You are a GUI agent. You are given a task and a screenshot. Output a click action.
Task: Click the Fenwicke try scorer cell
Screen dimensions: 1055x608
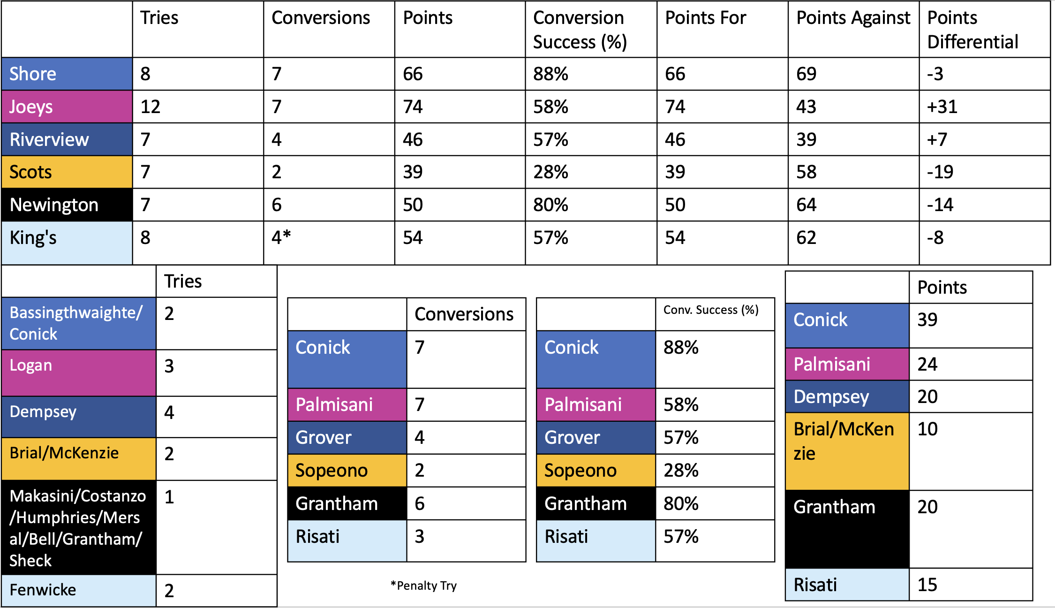click(78, 590)
